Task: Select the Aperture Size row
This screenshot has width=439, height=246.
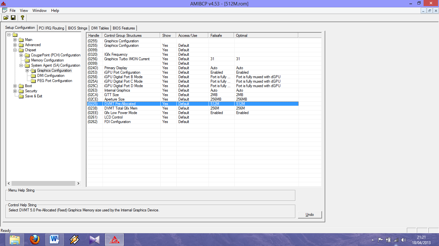Action: point(193,99)
